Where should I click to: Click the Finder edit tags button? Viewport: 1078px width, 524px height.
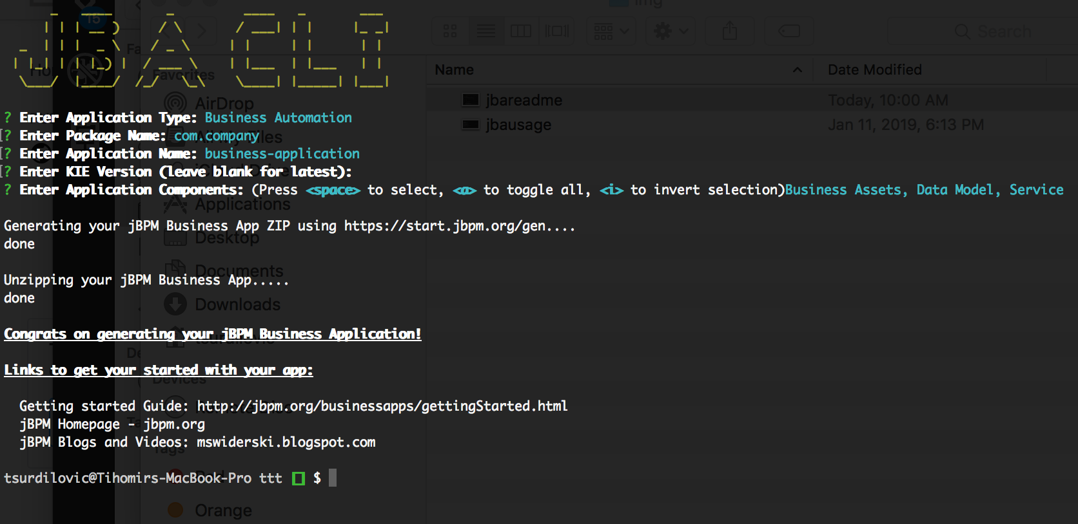pyautogui.click(x=789, y=31)
